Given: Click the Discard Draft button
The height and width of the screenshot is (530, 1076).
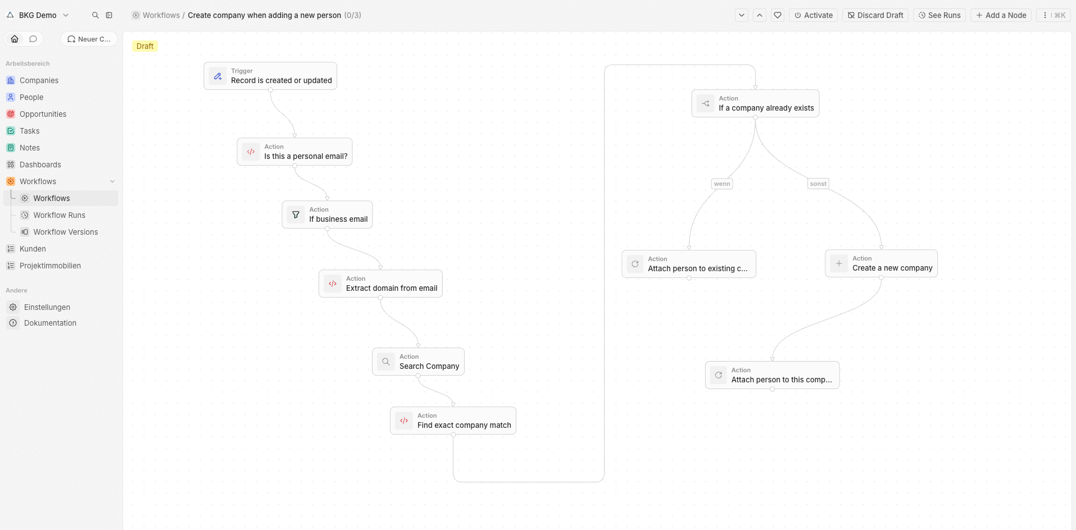Looking at the screenshot, I should pos(875,15).
